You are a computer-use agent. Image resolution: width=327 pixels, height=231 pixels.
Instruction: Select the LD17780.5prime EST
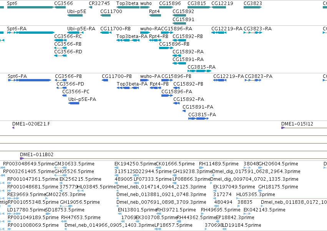pyautogui.click(x=14, y=214)
